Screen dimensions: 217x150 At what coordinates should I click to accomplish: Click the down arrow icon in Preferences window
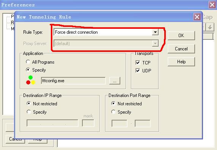[210, 27]
